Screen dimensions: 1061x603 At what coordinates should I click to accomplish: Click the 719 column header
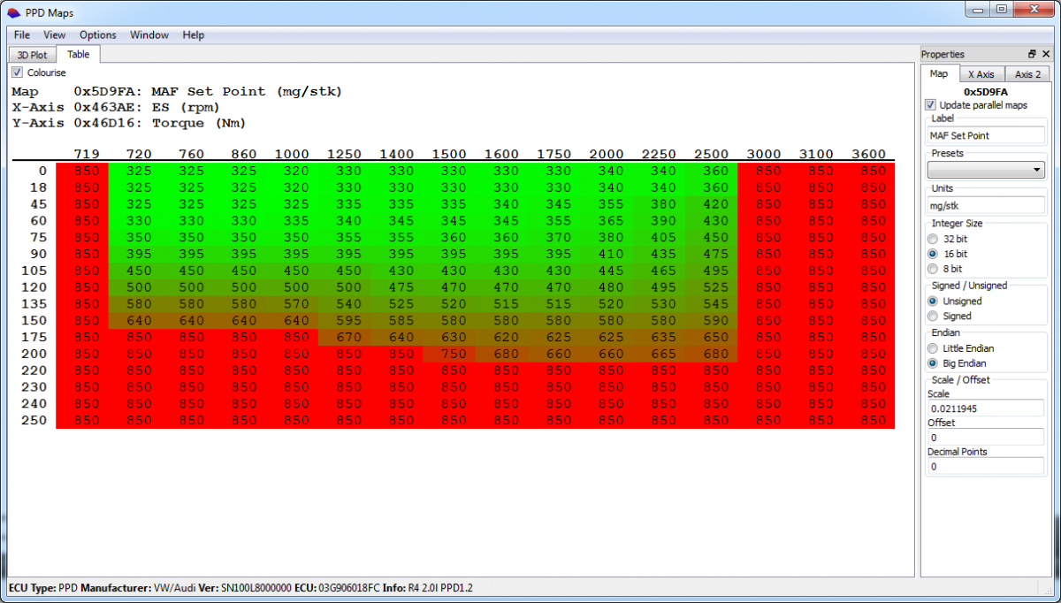(87, 154)
